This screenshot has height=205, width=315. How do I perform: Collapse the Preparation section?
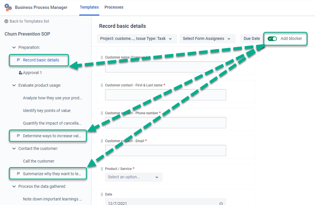14,47
